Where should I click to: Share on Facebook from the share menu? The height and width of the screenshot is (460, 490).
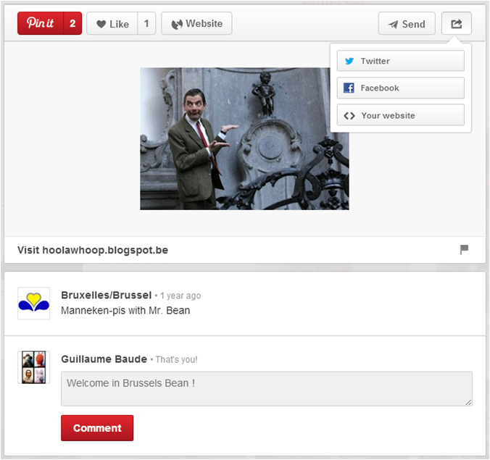click(x=401, y=88)
